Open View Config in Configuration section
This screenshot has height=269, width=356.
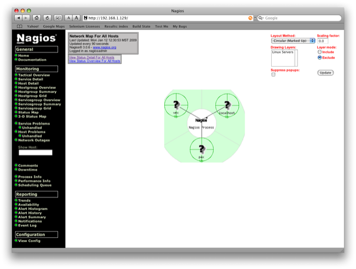point(29,241)
